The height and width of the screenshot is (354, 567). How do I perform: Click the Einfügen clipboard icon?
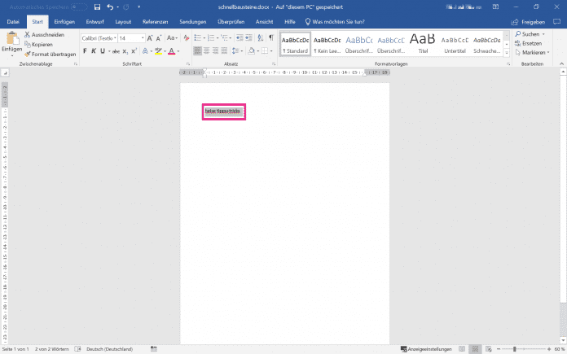[11, 39]
